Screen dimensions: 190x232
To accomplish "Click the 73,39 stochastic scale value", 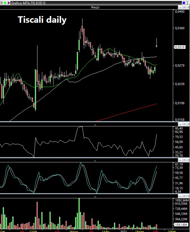I will tap(179, 168).
